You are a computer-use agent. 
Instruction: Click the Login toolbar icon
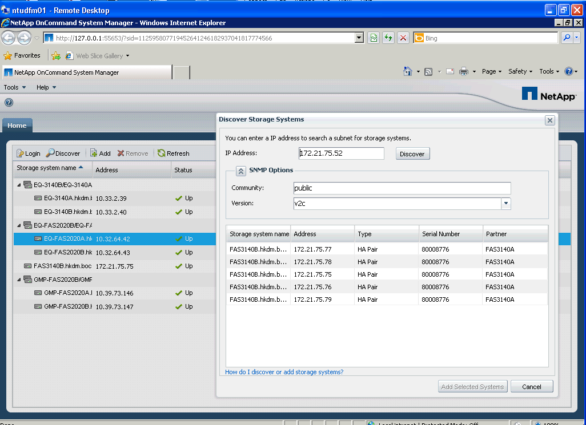coord(20,153)
